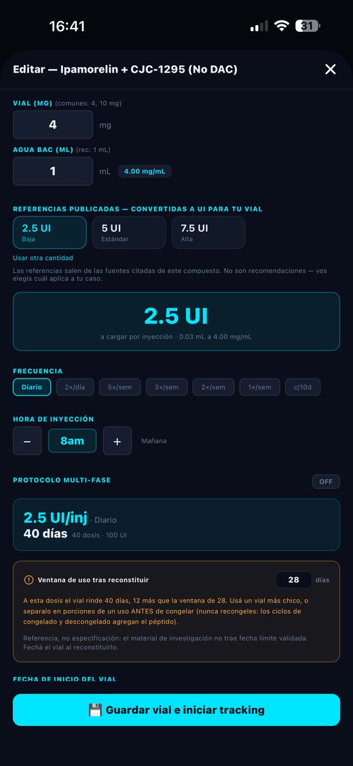353x766 pixels.
Task: Choose the 5×/sem frequency option
Action: point(119,387)
